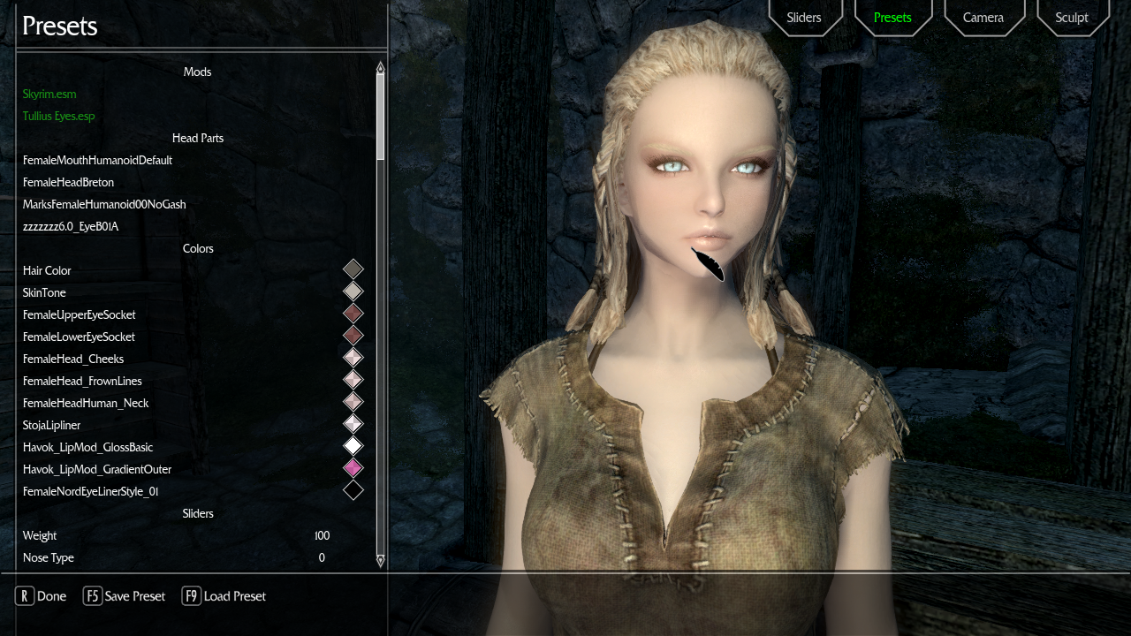Click the Hair Color swatch
This screenshot has height=636, width=1131.
[353, 269]
